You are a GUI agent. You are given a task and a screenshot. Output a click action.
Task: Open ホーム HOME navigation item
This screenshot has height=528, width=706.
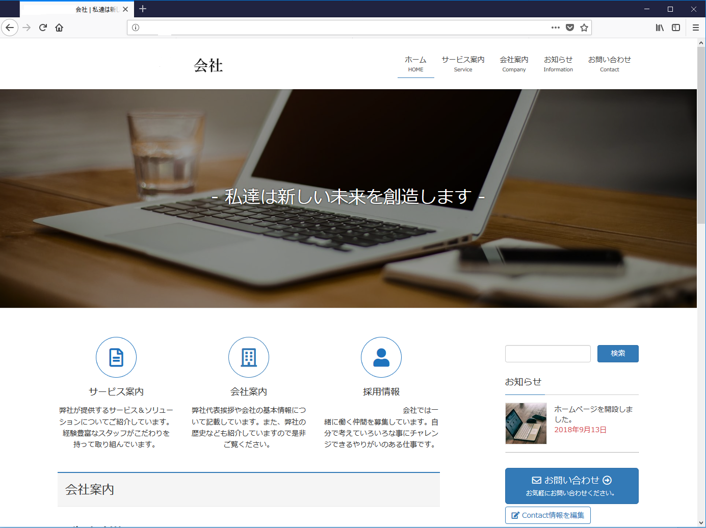[415, 64]
